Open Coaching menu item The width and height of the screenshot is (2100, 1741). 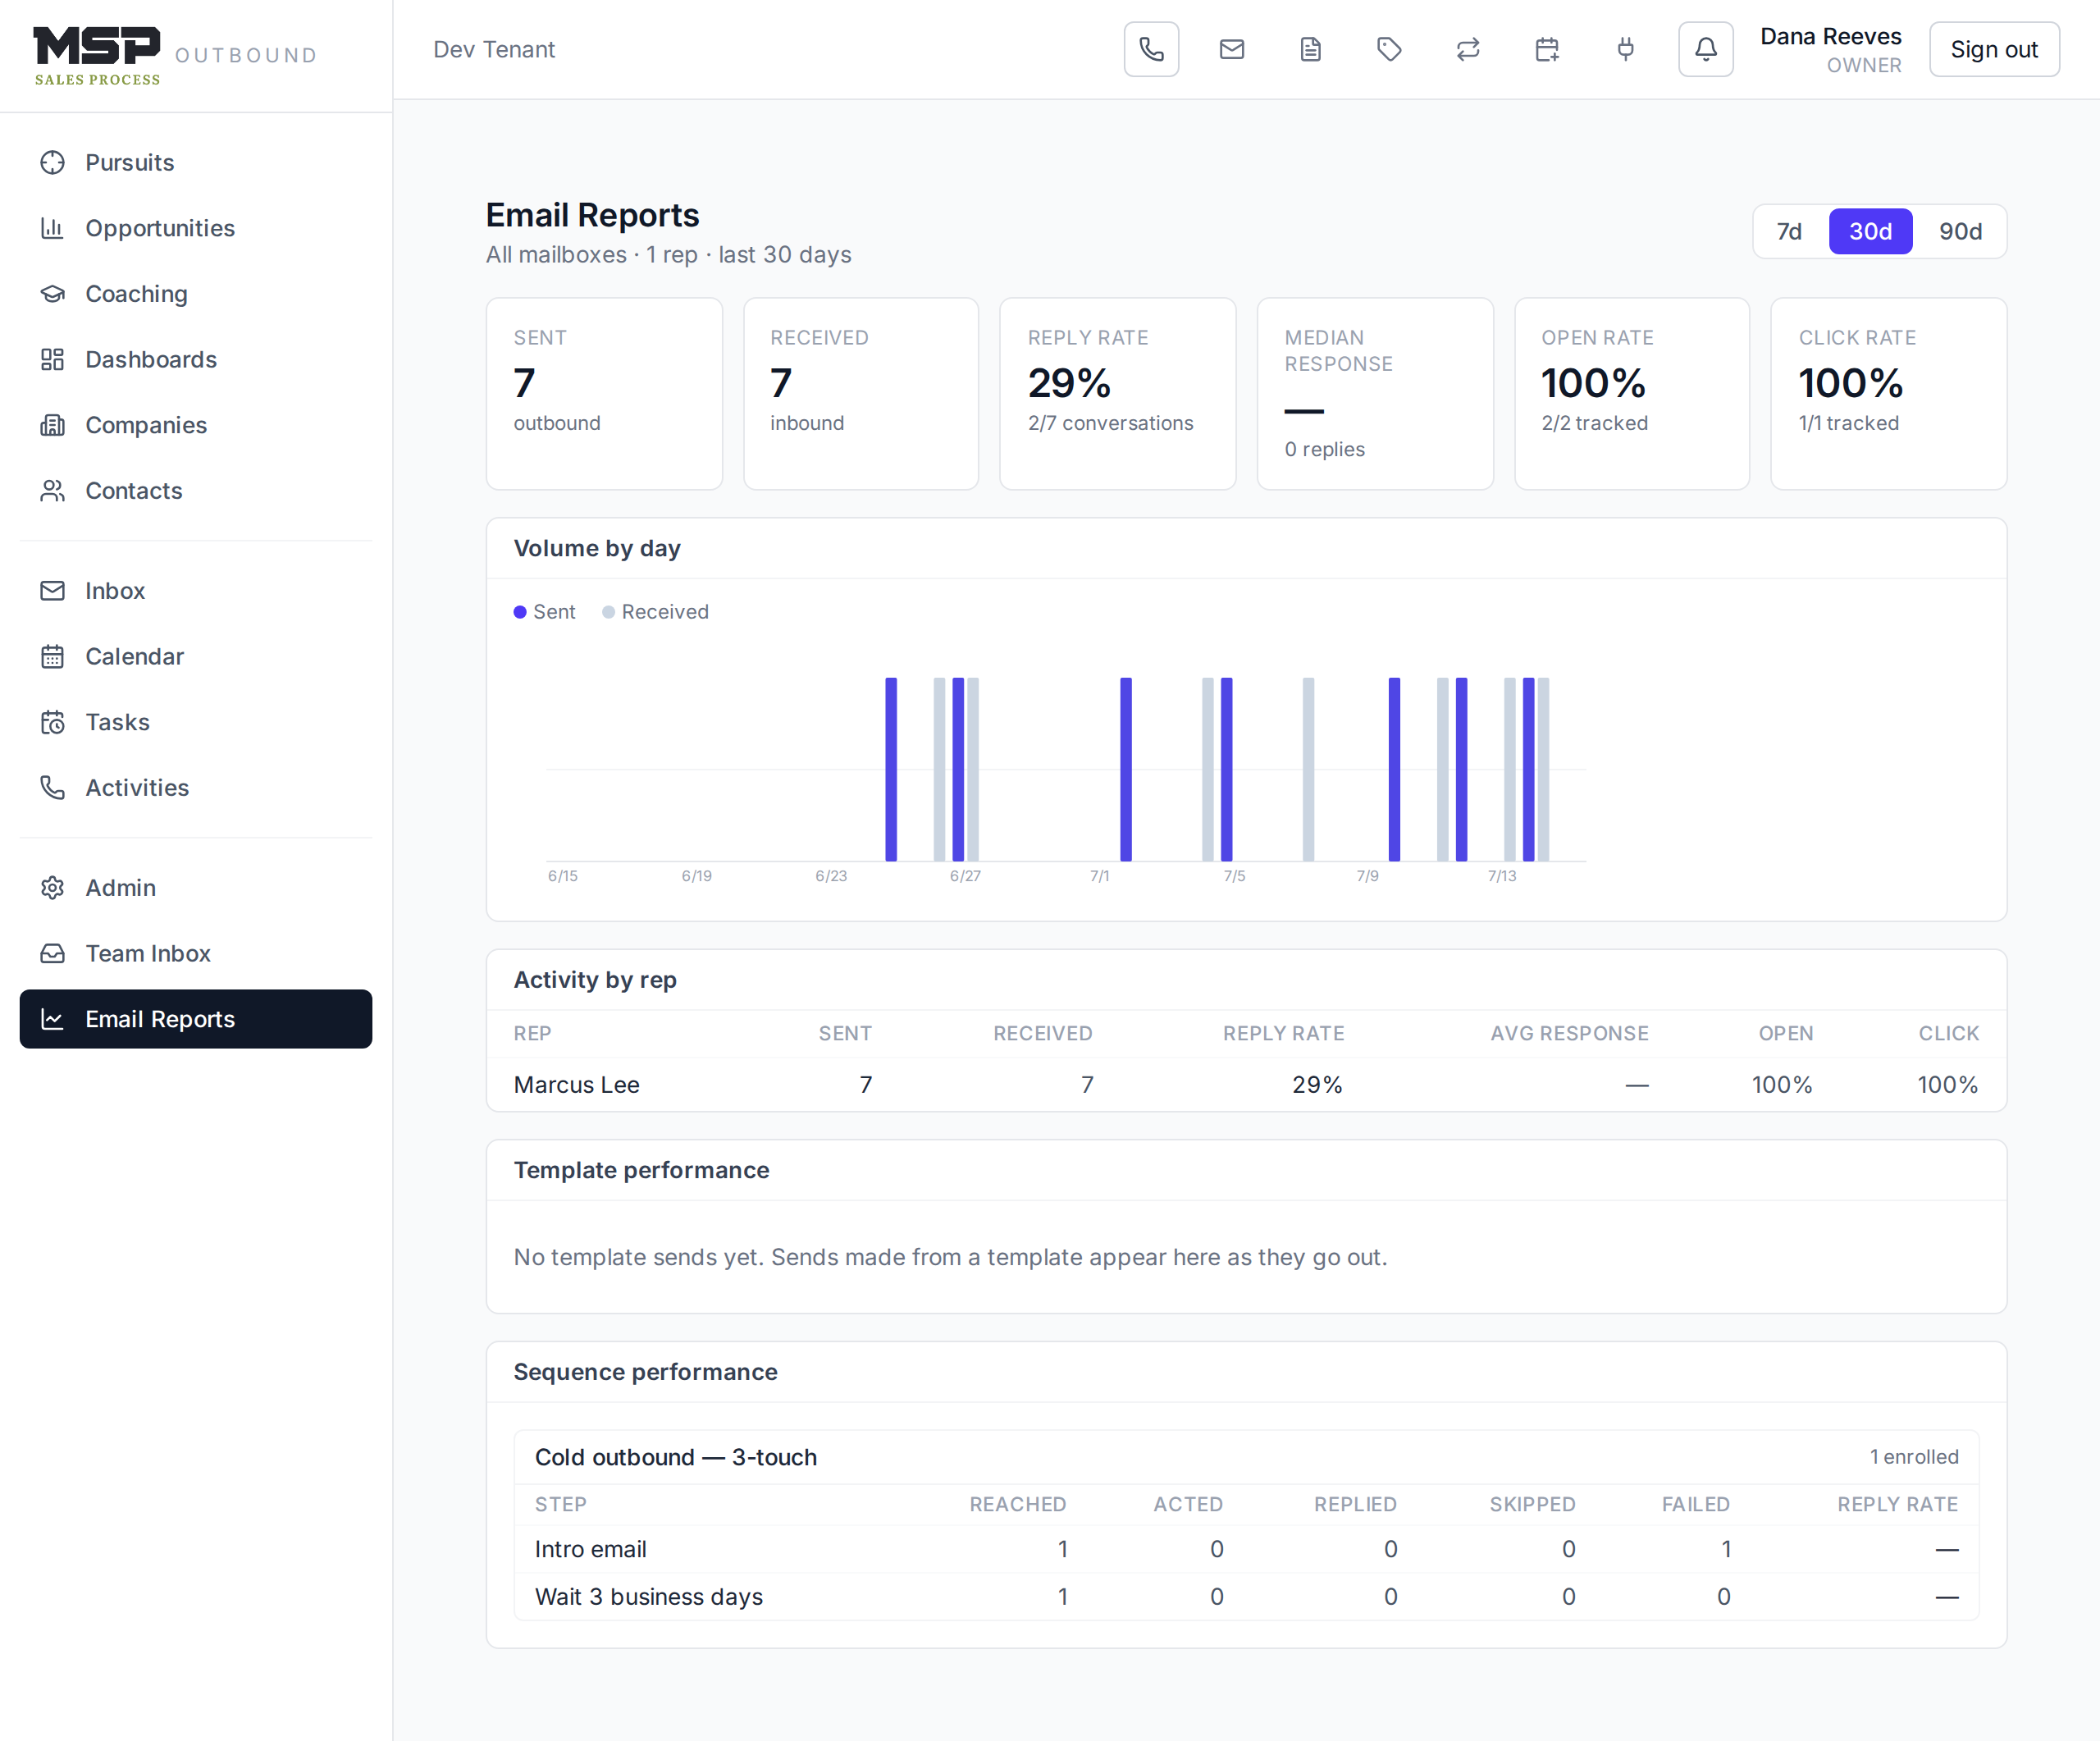[x=196, y=294]
